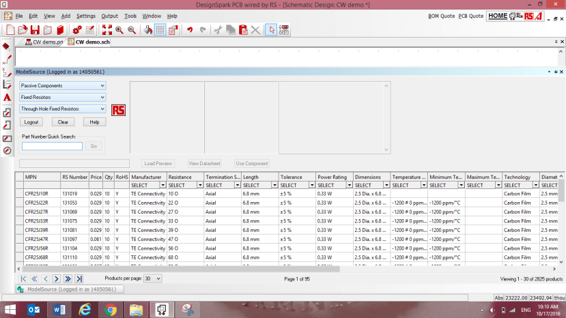Select the CFR25J47R part cell

(x=42, y=240)
